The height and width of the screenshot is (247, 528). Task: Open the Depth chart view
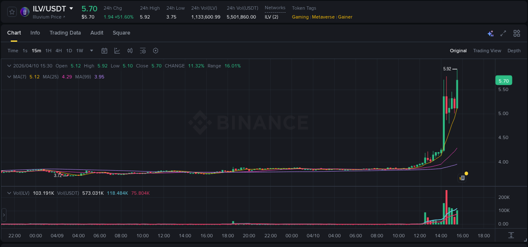point(514,51)
